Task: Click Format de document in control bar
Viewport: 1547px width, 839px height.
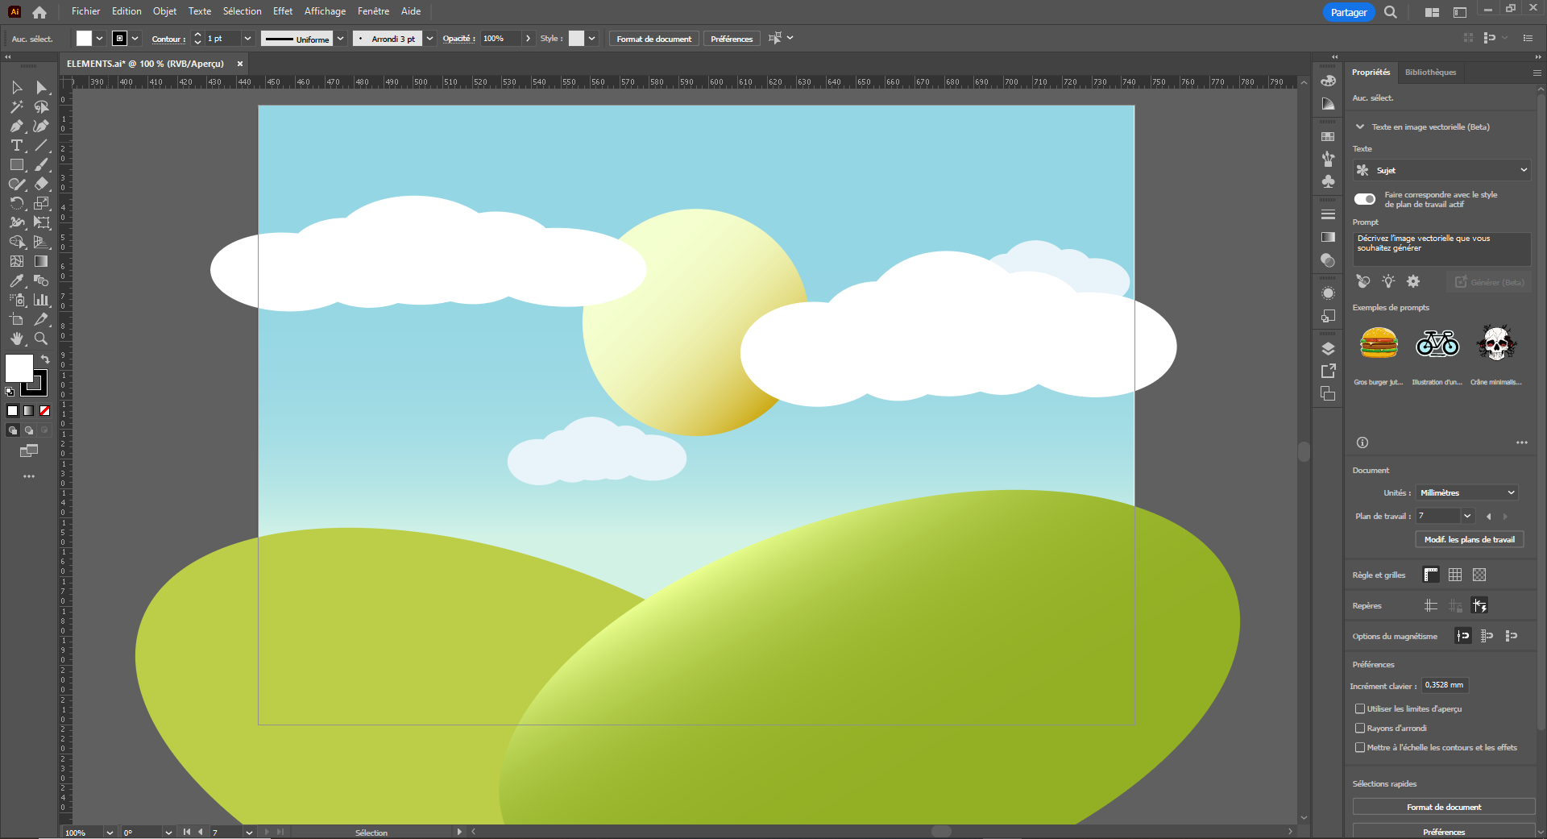Action: tap(654, 39)
